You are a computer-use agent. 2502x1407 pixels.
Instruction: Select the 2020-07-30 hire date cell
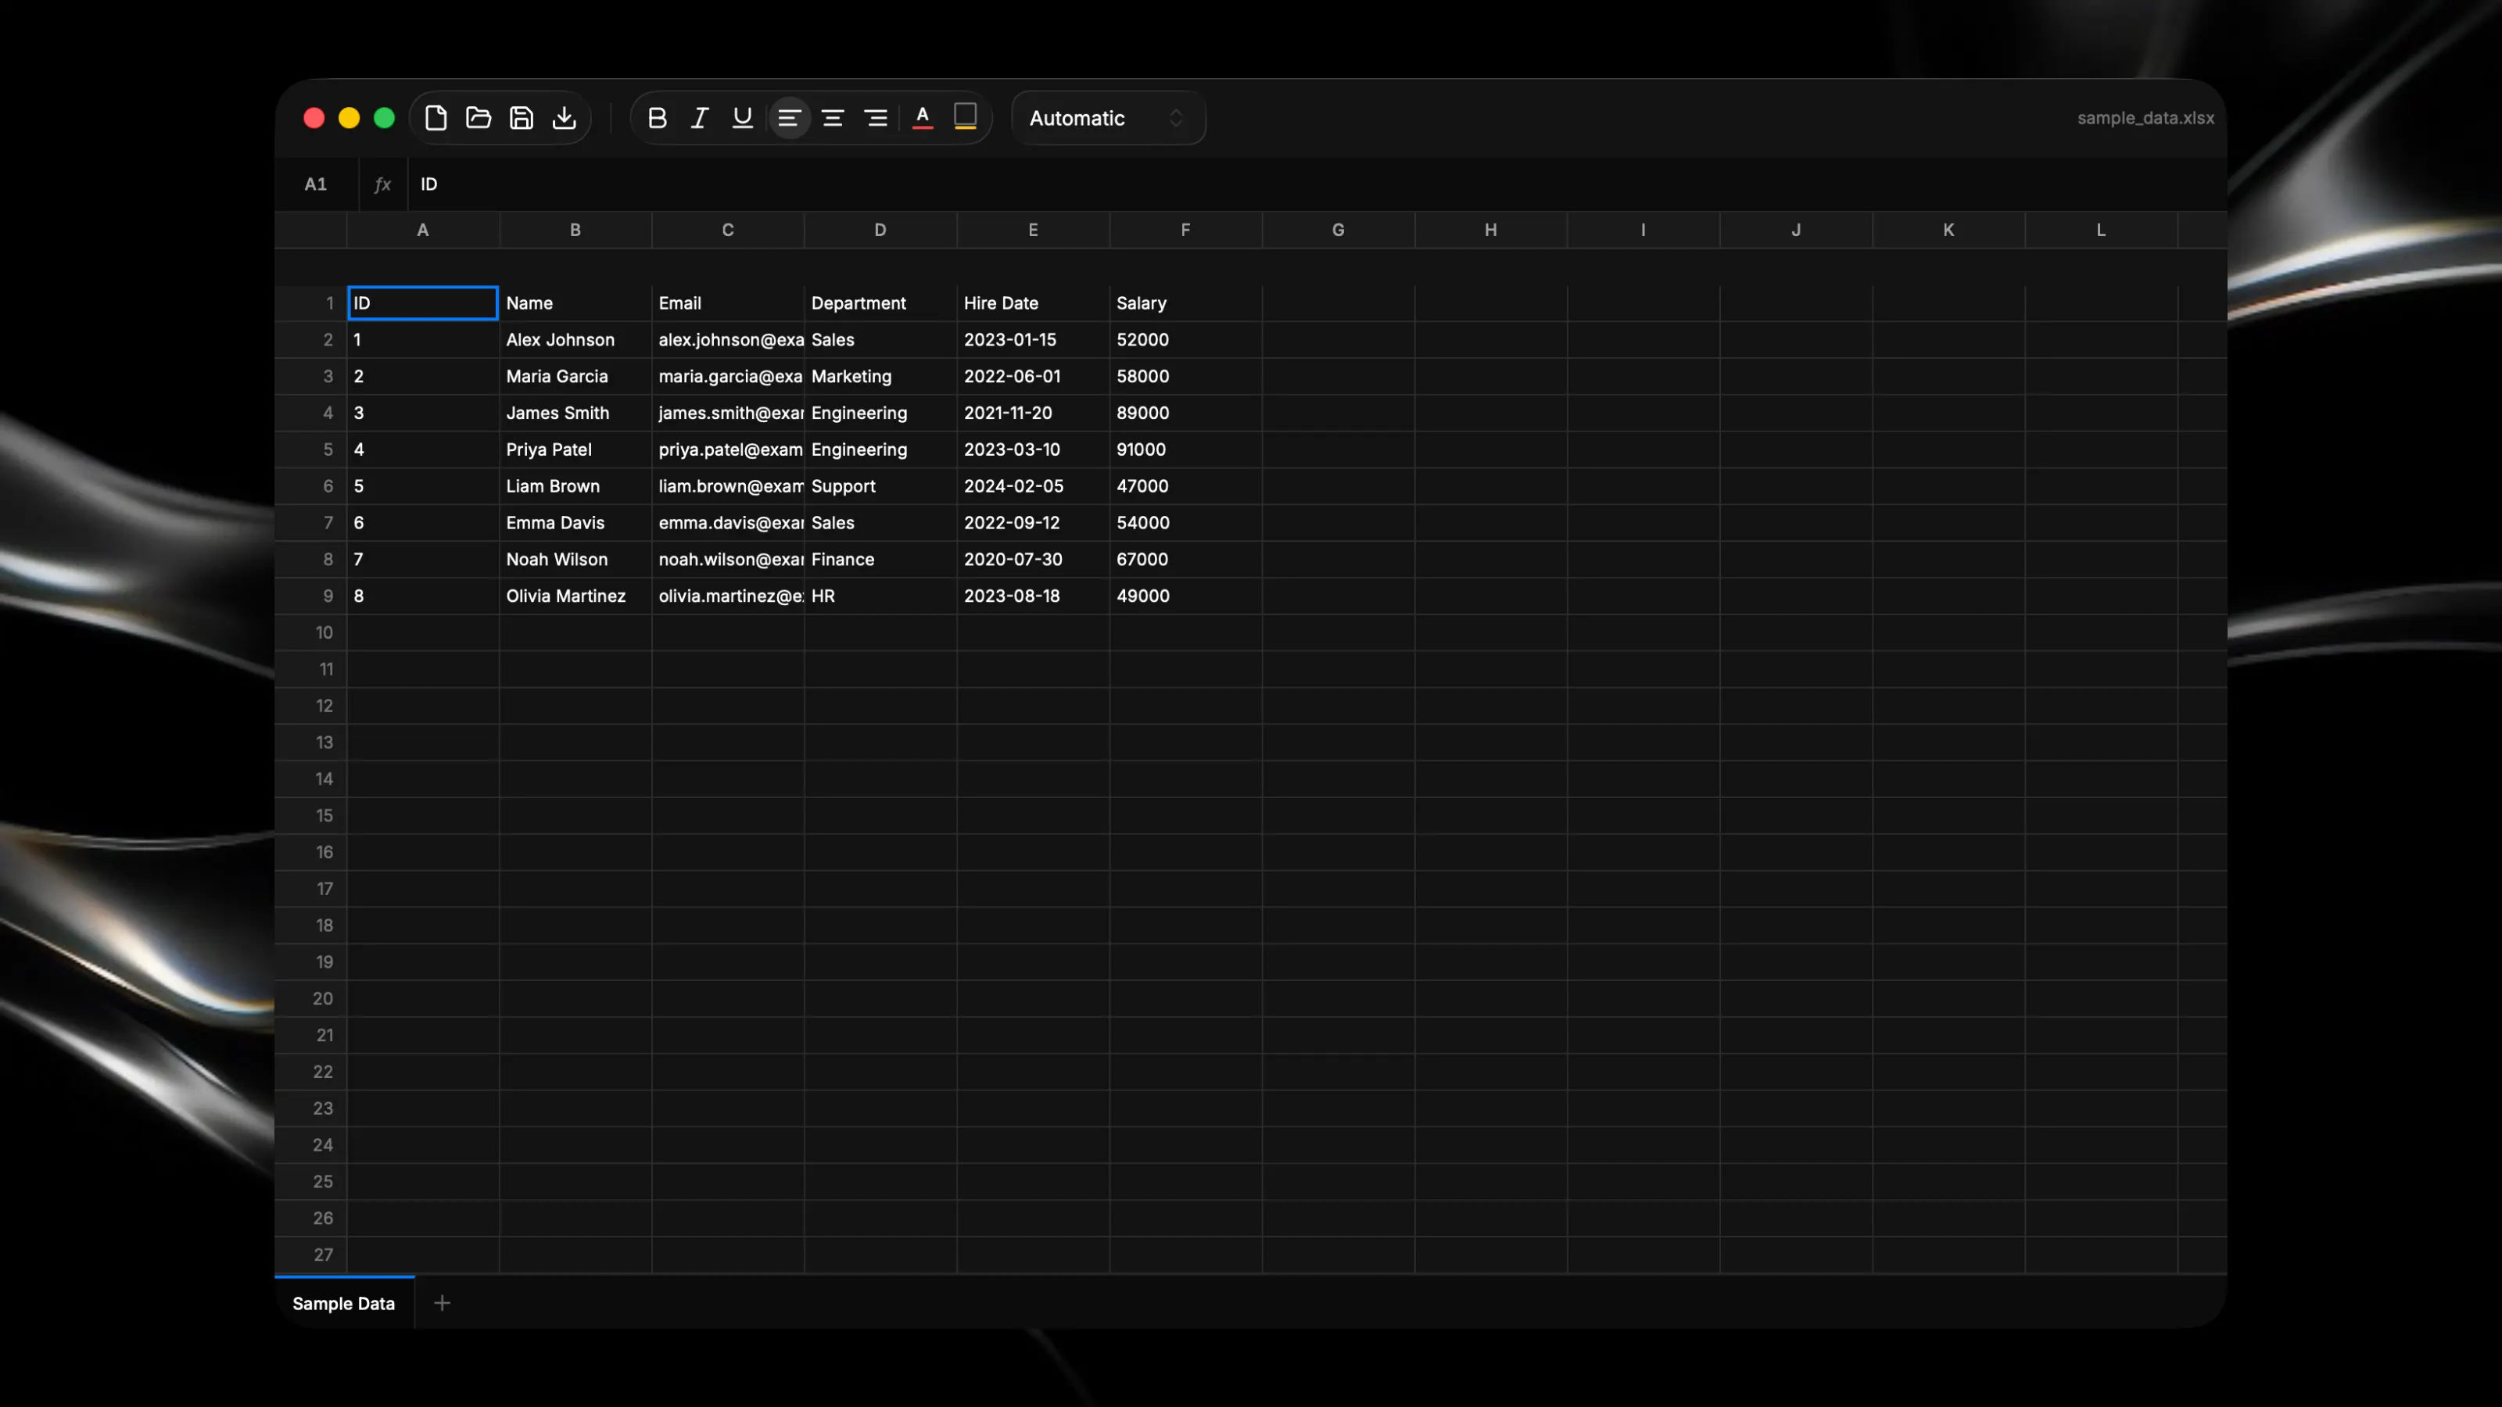tap(1032, 560)
